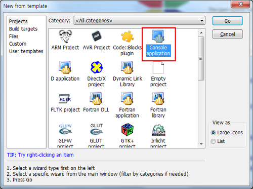253x189 pixels.
Task: Select the Fortran DLL icon
Action: (x=96, y=98)
